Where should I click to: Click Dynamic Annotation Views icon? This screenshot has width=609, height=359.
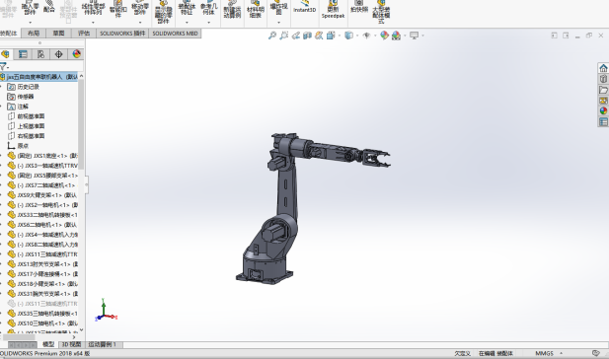coord(319,36)
